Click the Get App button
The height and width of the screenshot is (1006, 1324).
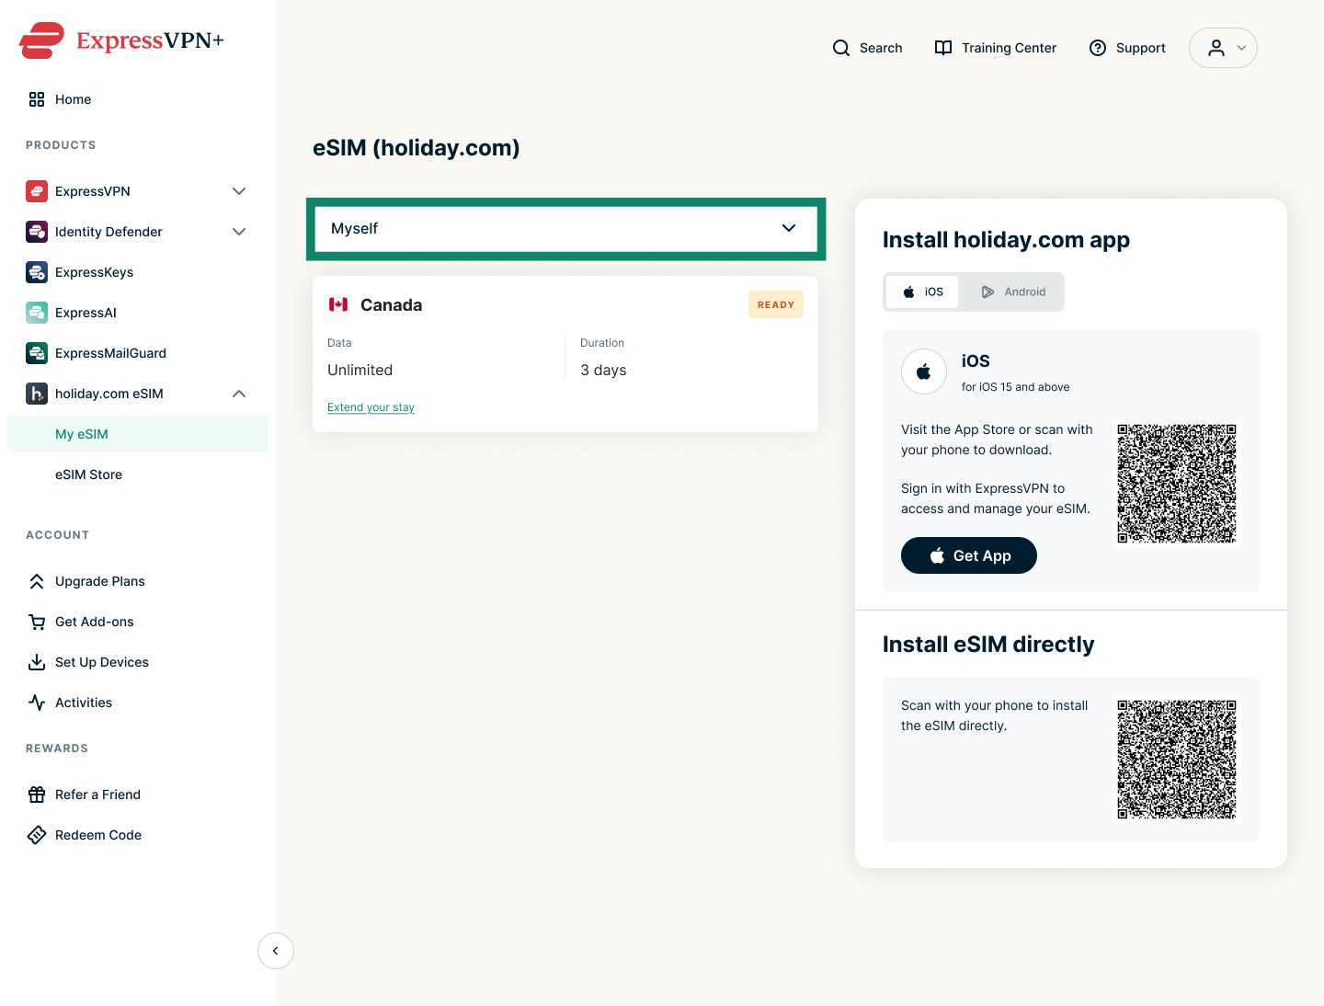point(969,555)
